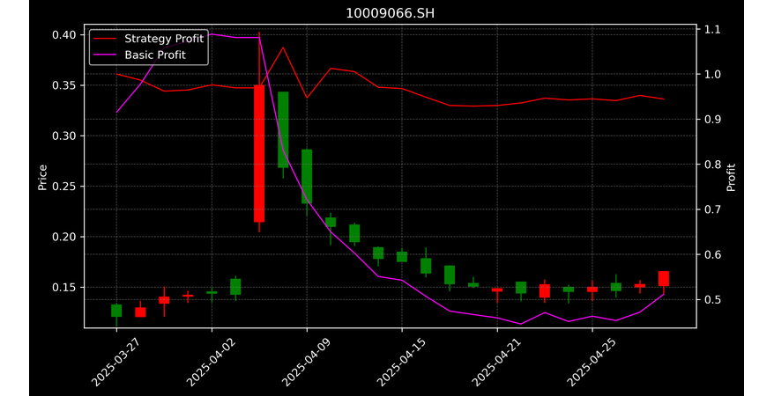This screenshot has height=396, width=774.
Task: Click the 0.9 profit tick label
Action: click(x=711, y=120)
